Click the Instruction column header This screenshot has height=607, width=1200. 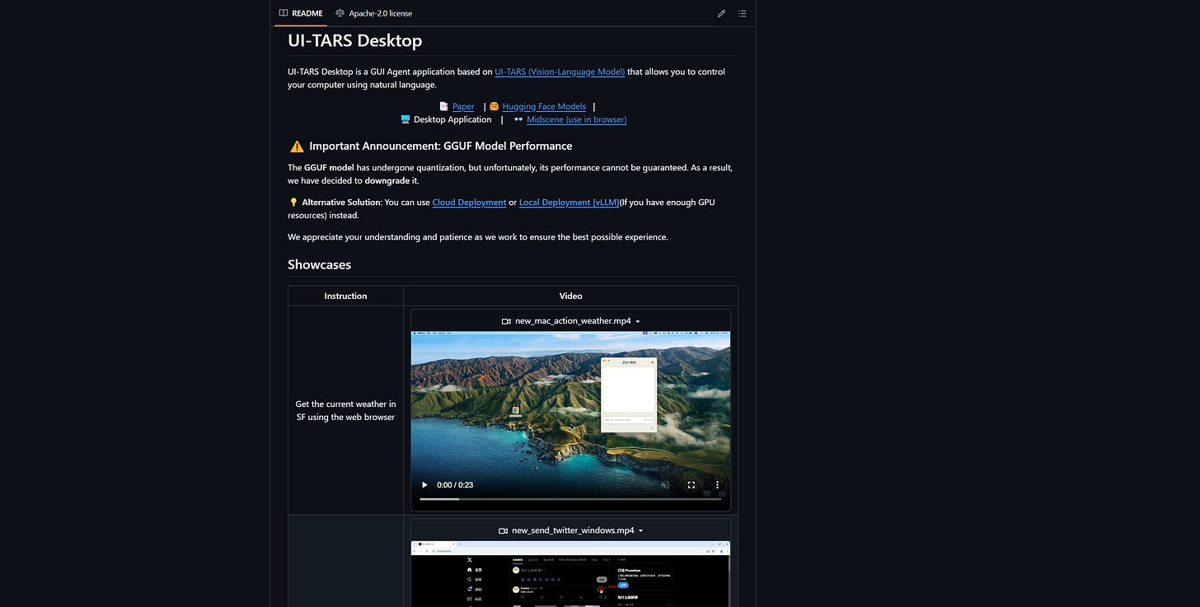pos(345,296)
